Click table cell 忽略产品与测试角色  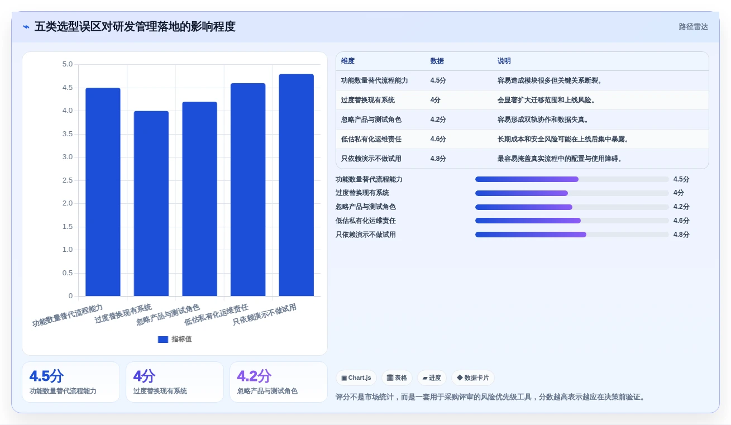click(x=371, y=120)
